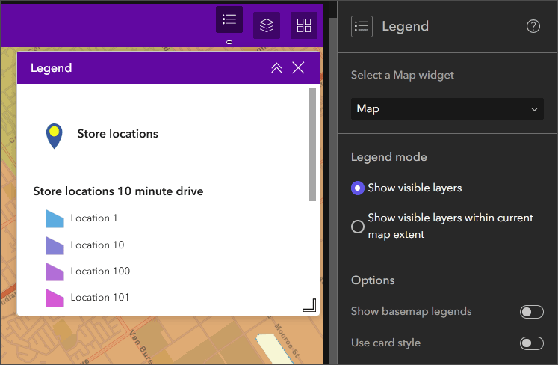Image resolution: width=558 pixels, height=365 pixels.
Task: Enable Use card style toggle
Action: 531,343
